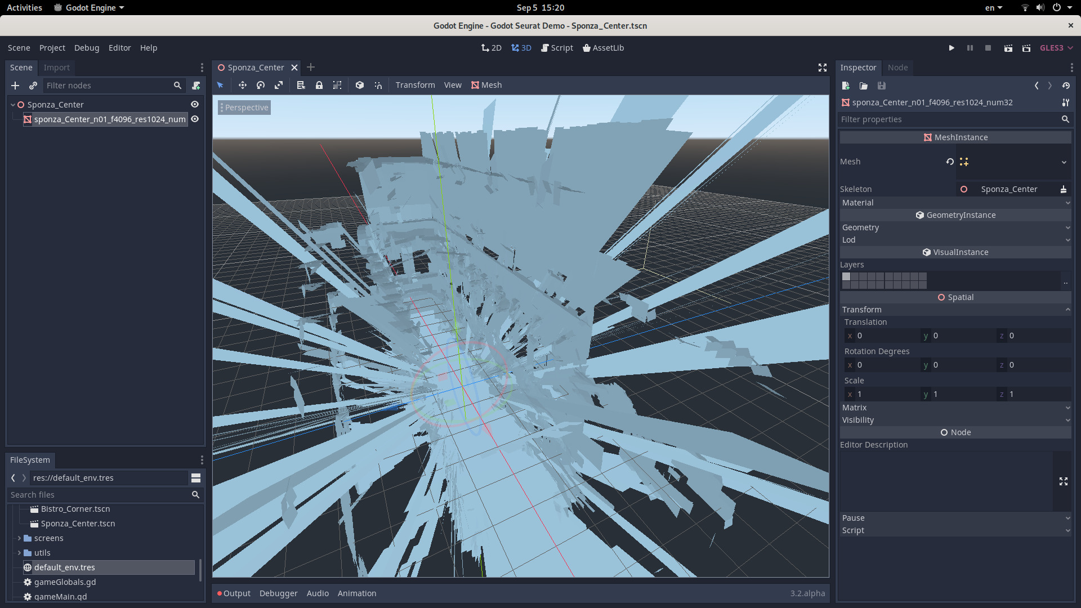This screenshot has width=1081, height=608.
Task: Expand the Visibility section
Action: 955,420
